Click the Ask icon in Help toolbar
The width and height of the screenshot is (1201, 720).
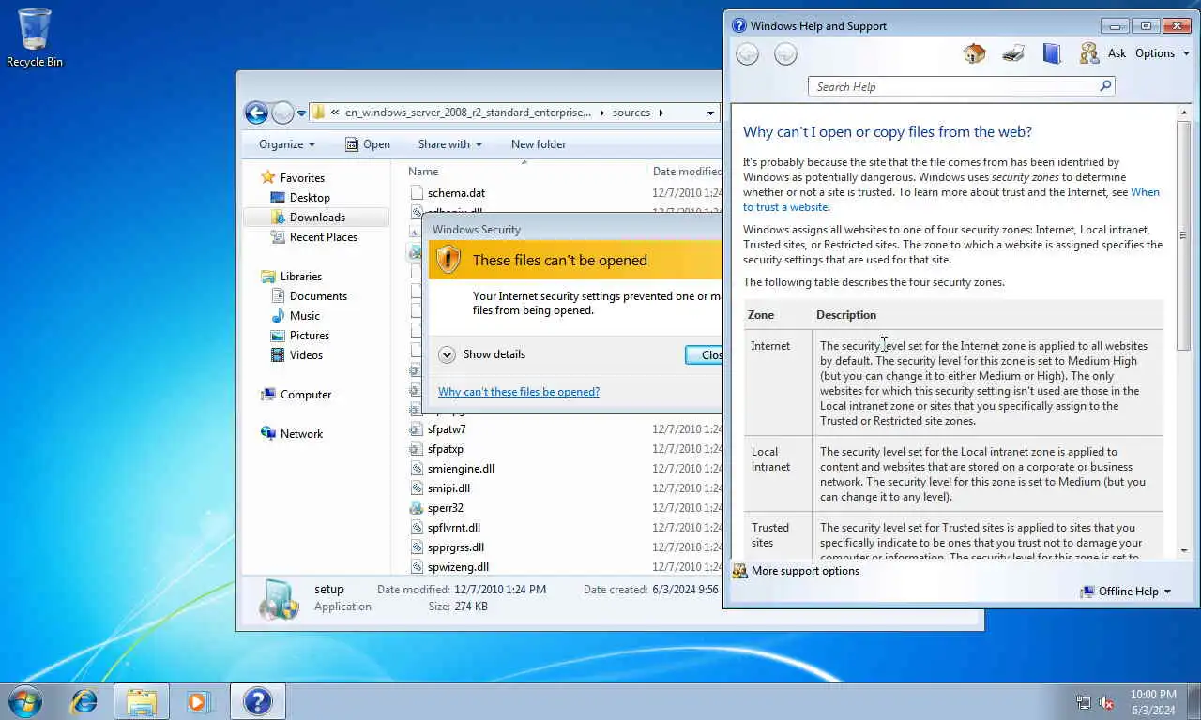tap(1089, 53)
